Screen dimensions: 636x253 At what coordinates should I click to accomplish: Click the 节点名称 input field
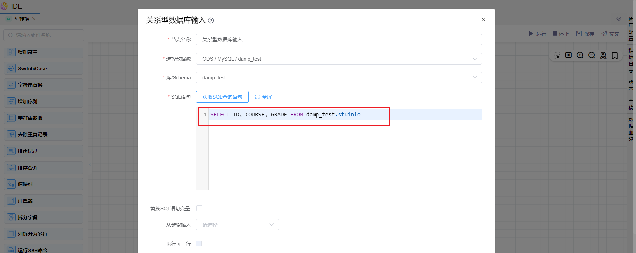click(x=339, y=40)
